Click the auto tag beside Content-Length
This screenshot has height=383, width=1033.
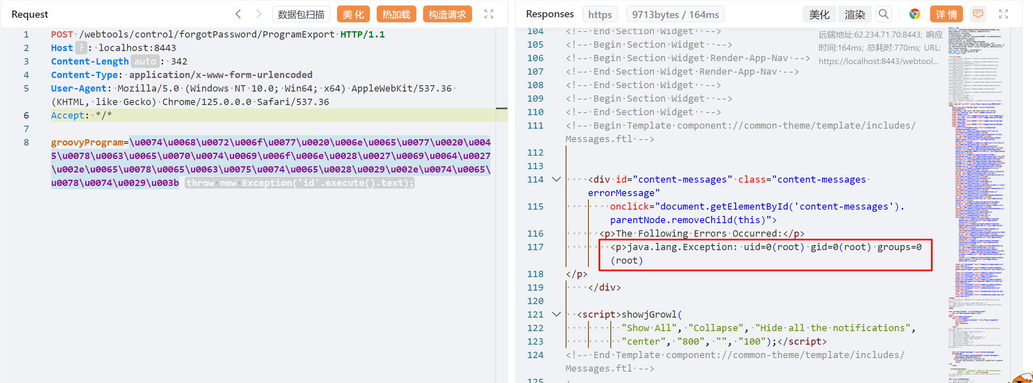pyautogui.click(x=145, y=62)
